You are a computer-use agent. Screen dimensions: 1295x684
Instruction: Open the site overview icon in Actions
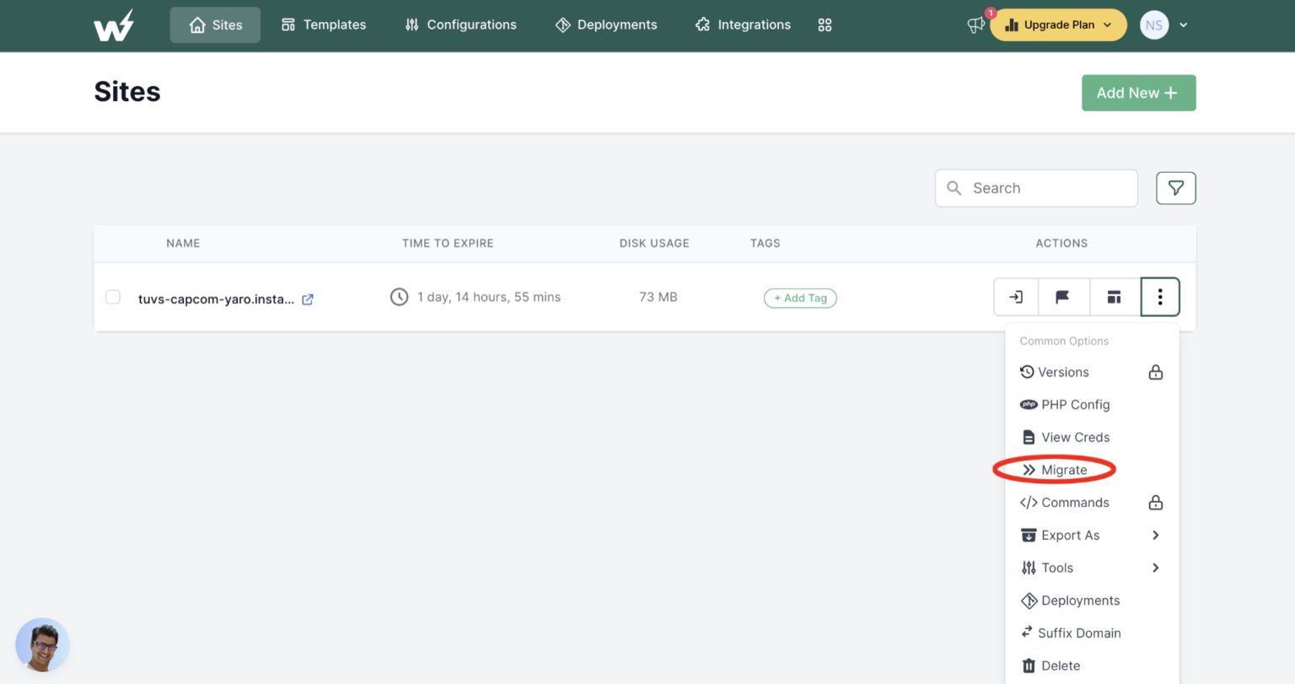[x=1114, y=297]
